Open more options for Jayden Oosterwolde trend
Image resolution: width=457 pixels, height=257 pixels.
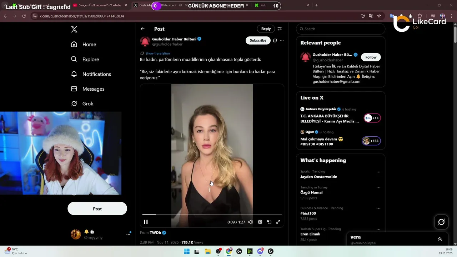pyautogui.click(x=378, y=172)
